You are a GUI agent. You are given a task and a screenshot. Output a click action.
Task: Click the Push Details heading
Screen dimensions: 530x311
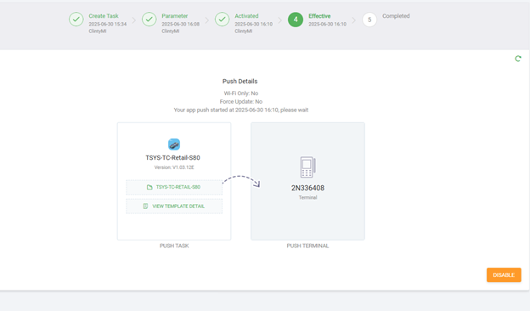(x=240, y=81)
